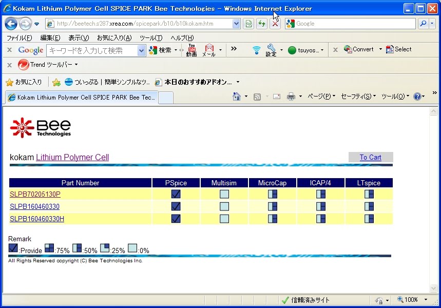Open the お気に入り(A) menu
This screenshot has height=308, width=441.
click(x=114, y=37)
